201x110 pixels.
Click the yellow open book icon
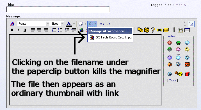click(147, 30)
